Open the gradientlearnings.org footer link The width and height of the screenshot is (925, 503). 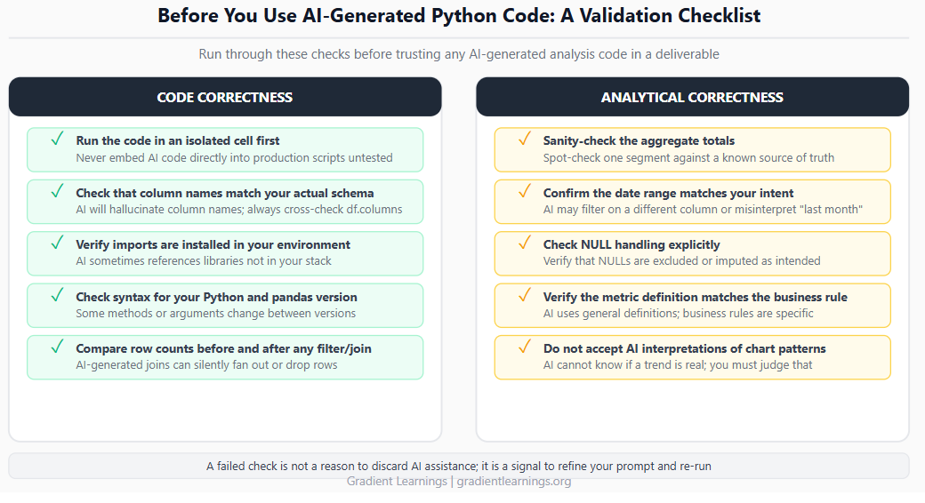tap(514, 481)
